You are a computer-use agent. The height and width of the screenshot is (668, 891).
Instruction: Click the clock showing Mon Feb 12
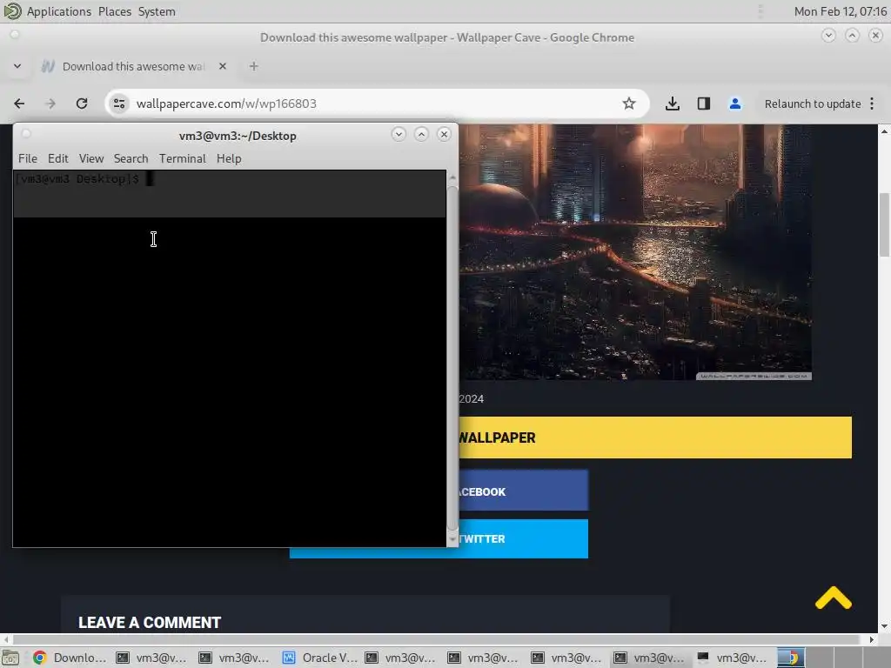[840, 11]
